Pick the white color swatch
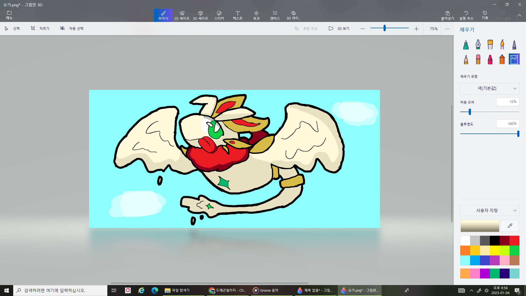The width and height of the screenshot is (526, 296). 465,241
